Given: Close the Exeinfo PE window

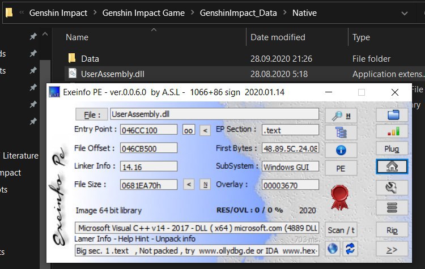Looking at the screenshot, I should click(395, 92).
